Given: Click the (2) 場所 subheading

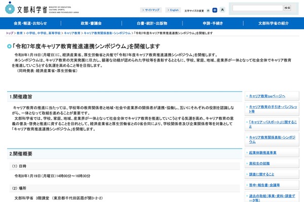Looking at the screenshot, I should [19, 188].
